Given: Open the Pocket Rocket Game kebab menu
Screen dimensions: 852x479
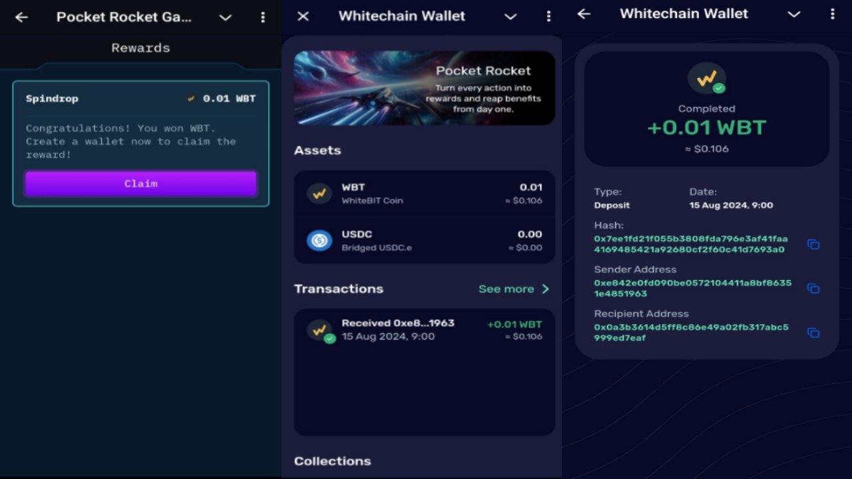Looking at the screenshot, I should click(263, 17).
